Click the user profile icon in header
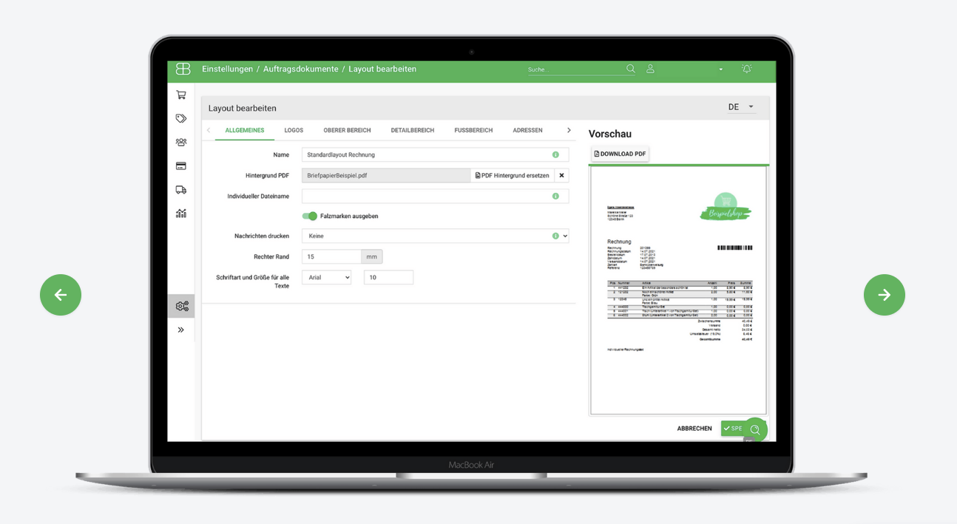Image resolution: width=957 pixels, height=524 pixels. pyautogui.click(x=650, y=69)
